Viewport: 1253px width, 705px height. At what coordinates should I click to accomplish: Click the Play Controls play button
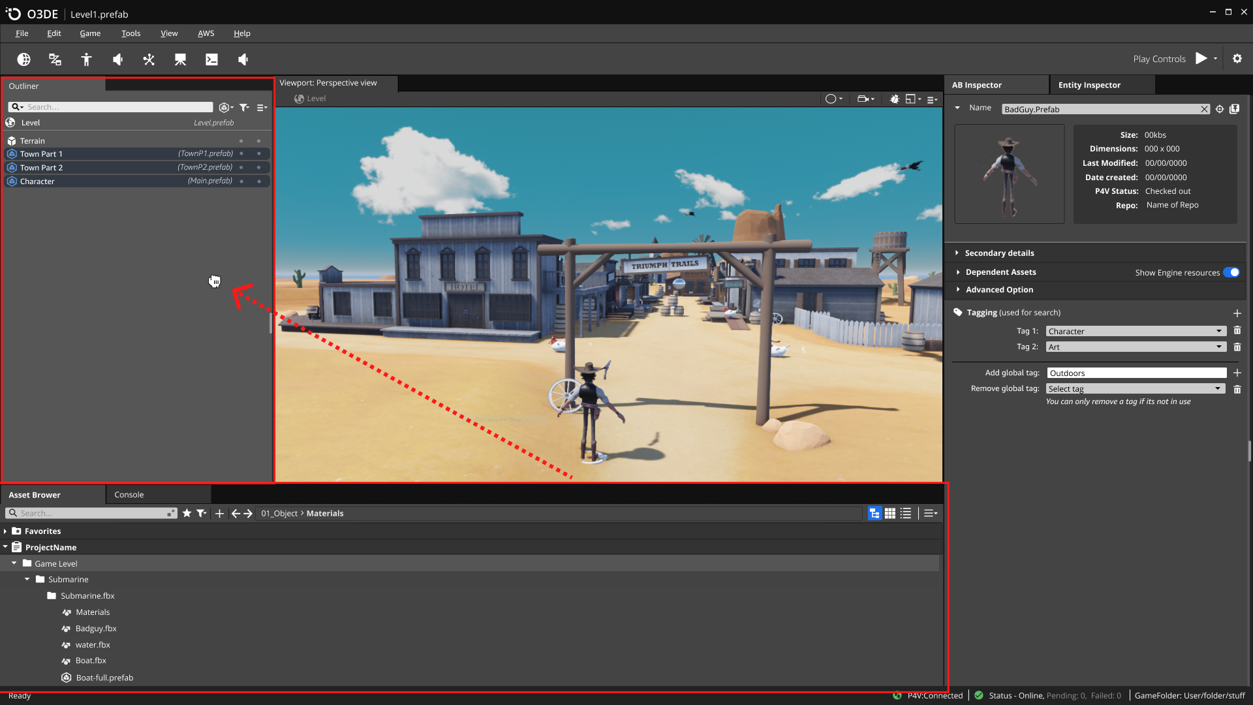click(1201, 58)
